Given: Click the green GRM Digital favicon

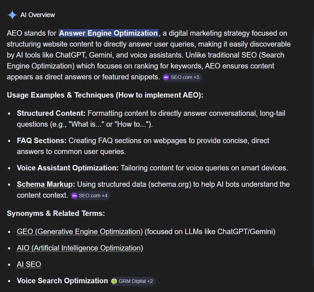Looking at the screenshot, I should [x=114, y=281].
